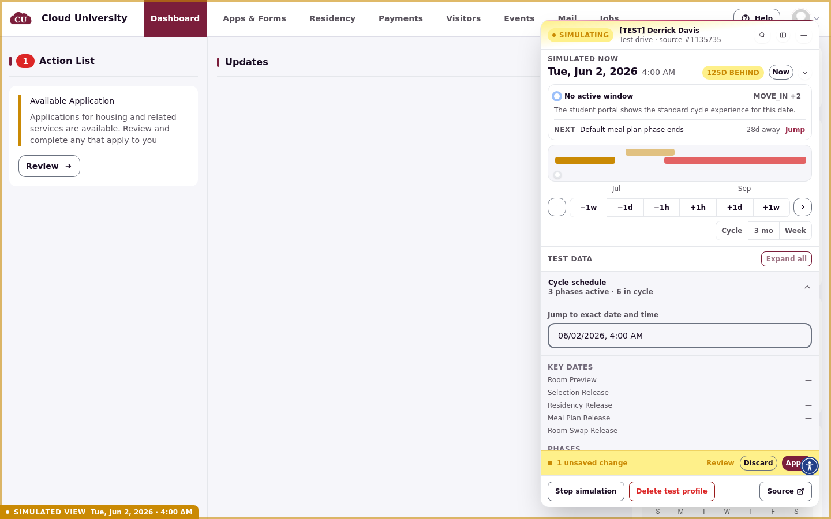Select the Week timeline range

[x=795, y=231]
